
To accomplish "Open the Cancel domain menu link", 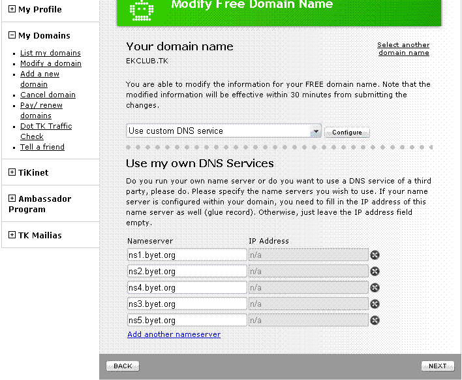I will tap(48, 95).
